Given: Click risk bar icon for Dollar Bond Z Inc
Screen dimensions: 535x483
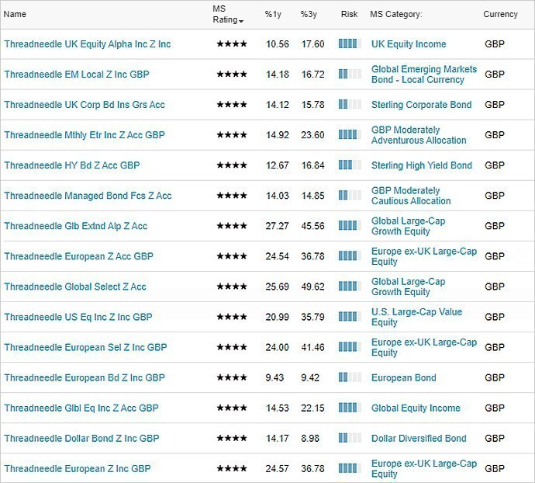Looking at the screenshot, I should coord(350,438).
